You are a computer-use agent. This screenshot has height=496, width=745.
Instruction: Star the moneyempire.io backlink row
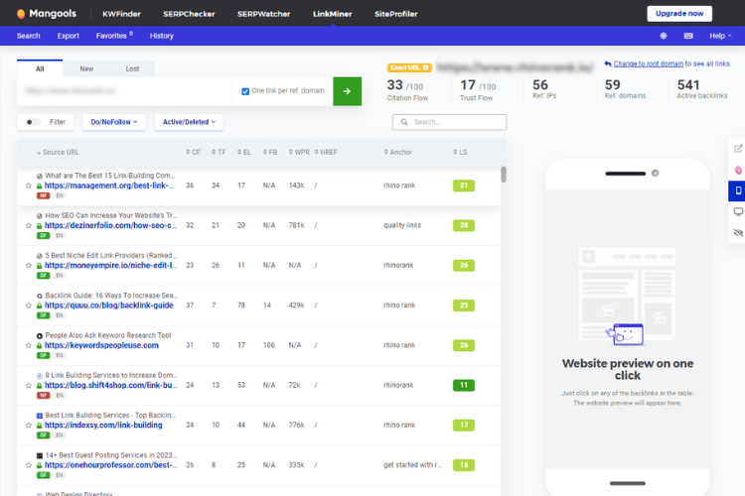[x=29, y=265]
